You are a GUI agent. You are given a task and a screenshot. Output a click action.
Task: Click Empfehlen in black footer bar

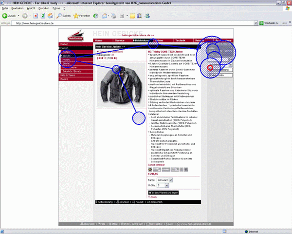click(155, 202)
